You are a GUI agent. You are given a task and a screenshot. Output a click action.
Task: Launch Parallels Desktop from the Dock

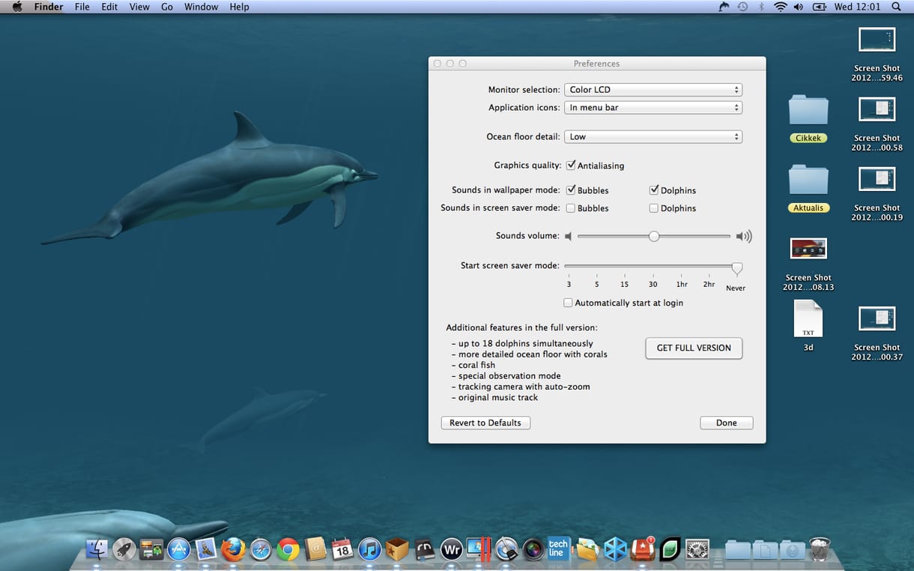tap(479, 550)
